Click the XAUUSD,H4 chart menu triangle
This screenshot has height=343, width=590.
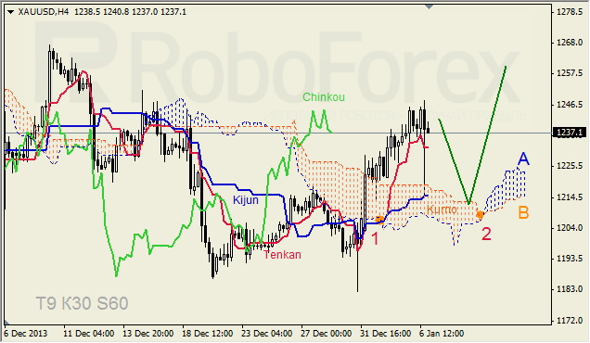point(10,12)
